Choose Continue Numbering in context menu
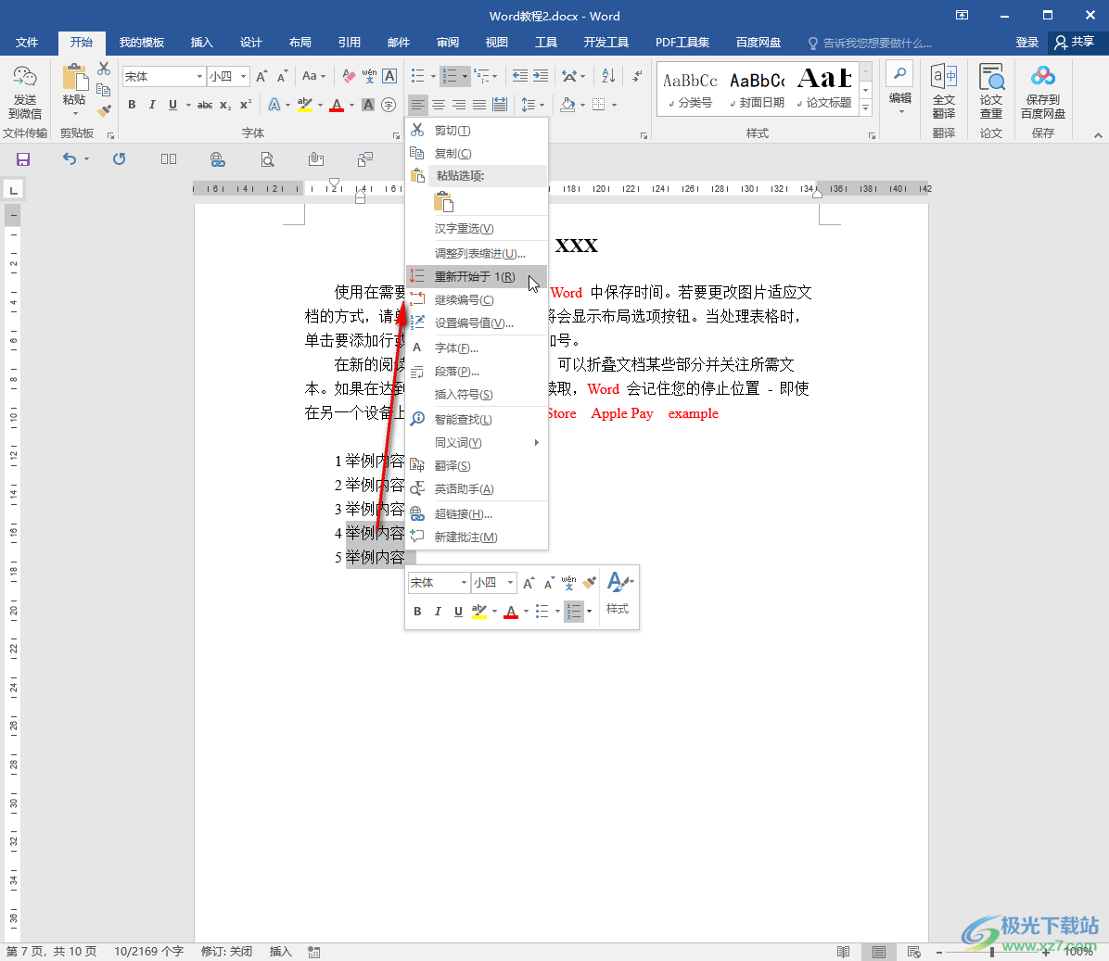Screen dimensions: 1109x961 coord(477,299)
